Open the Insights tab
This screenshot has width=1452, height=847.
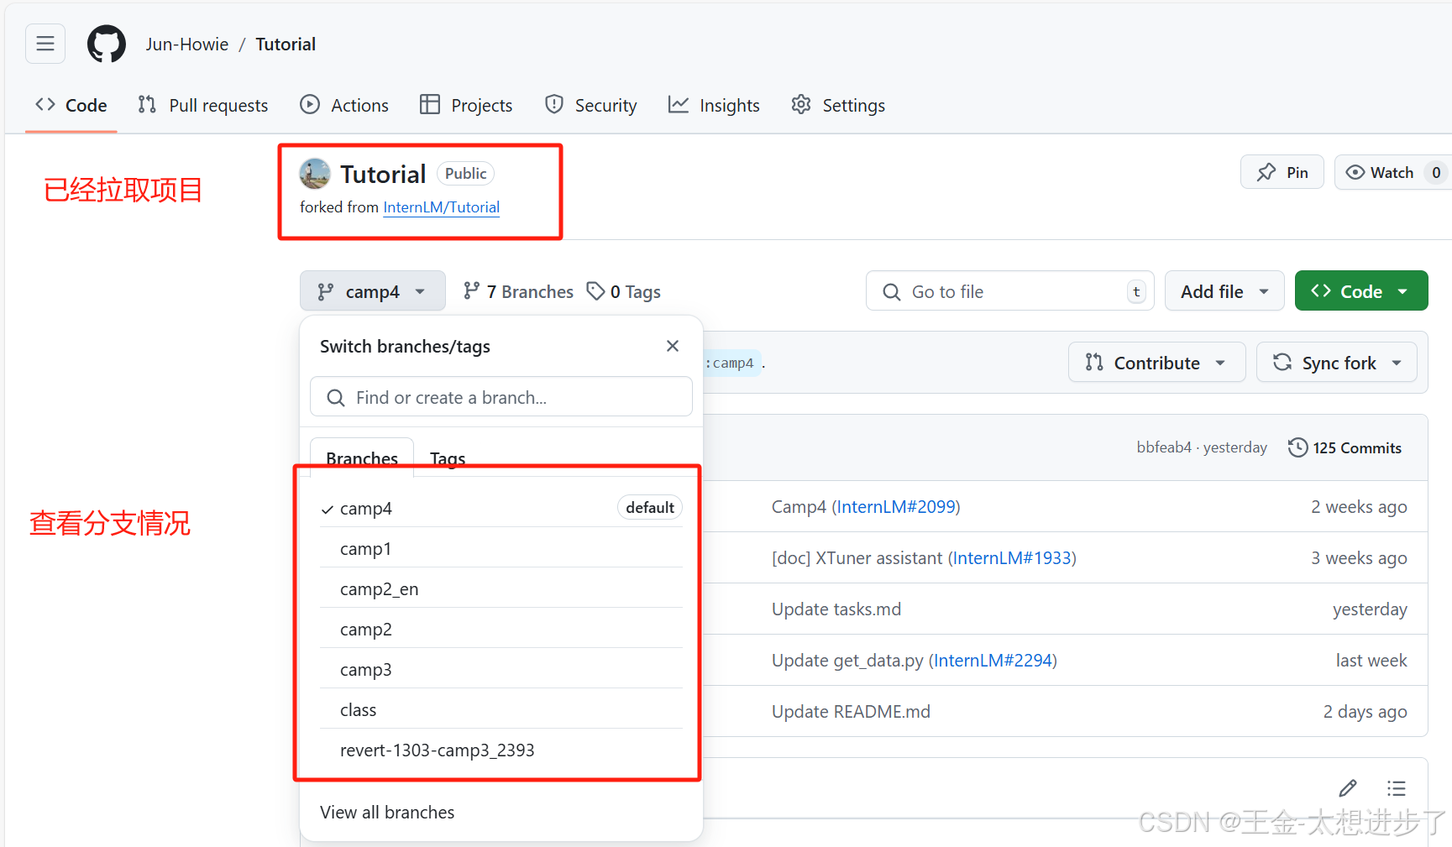(x=714, y=105)
